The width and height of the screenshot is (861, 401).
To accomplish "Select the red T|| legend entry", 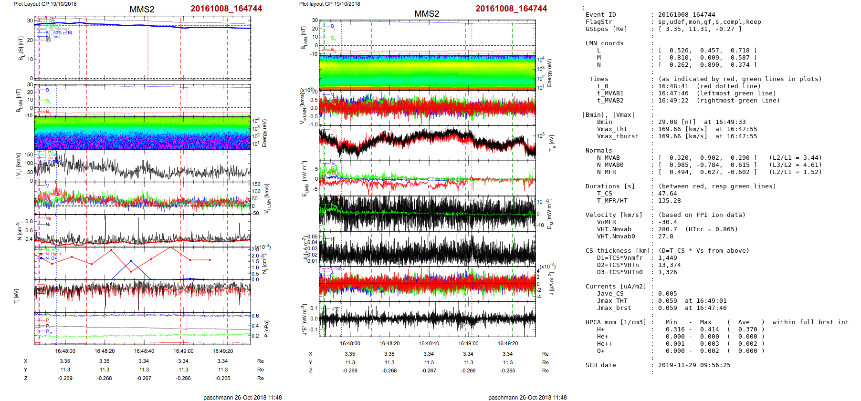I will tap(333, 130).
